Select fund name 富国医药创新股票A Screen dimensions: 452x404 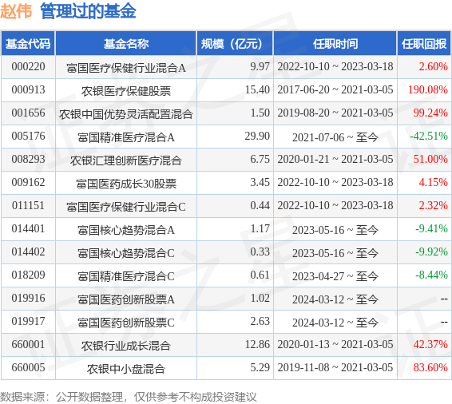126,299
